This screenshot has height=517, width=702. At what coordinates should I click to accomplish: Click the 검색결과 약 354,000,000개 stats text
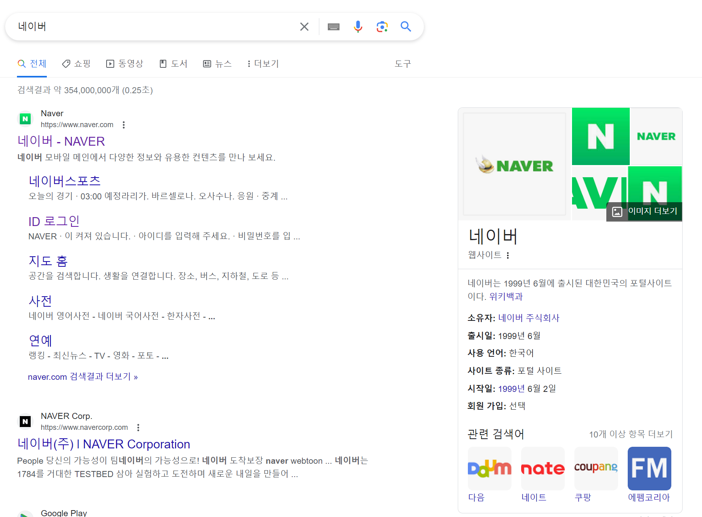(85, 90)
